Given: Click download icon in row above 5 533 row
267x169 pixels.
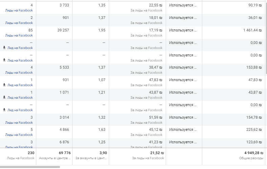Looking at the screenshot, I should [4, 60].
